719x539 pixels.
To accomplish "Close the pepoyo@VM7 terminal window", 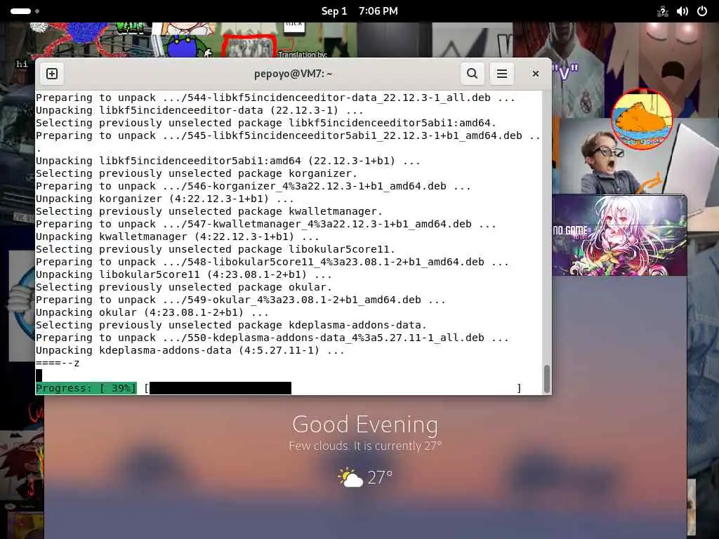I will pyautogui.click(x=535, y=74).
